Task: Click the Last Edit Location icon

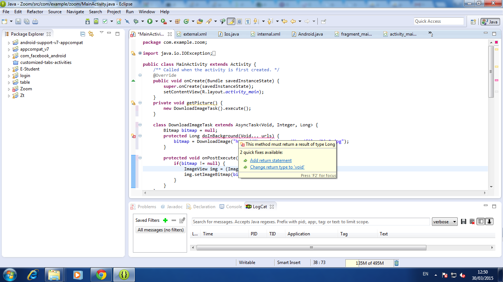Action: (284, 22)
